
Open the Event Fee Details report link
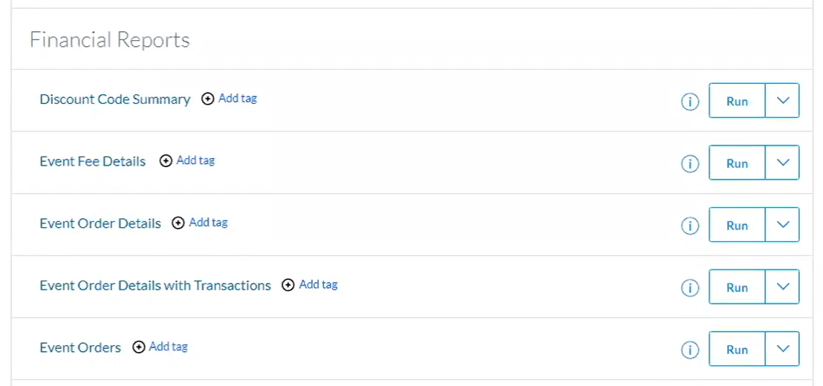tap(92, 162)
